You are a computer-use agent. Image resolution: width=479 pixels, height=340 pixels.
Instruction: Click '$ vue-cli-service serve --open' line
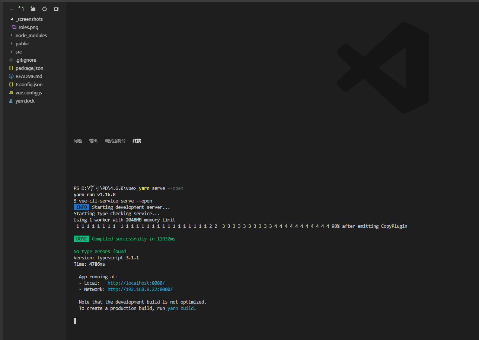coord(113,201)
